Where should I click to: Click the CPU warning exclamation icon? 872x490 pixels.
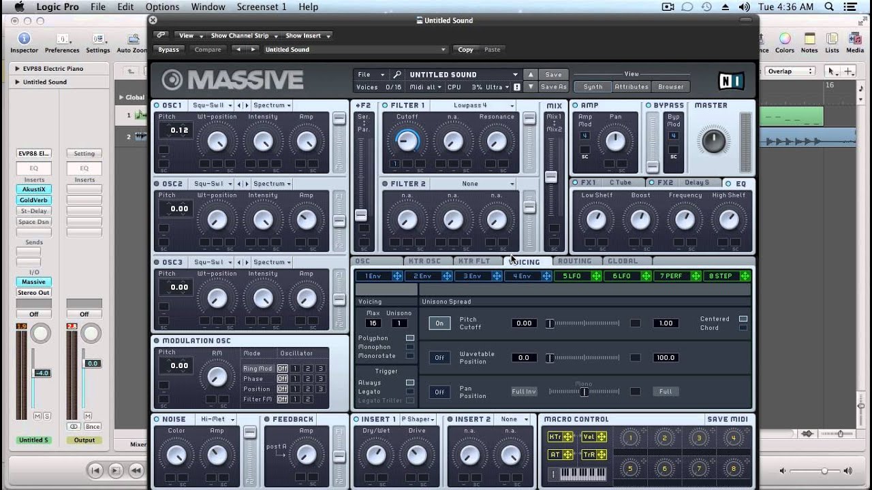pyautogui.click(x=517, y=87)
